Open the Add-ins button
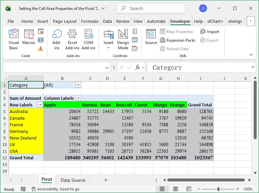Screen dimensions: 259x193 click(57, 39)
